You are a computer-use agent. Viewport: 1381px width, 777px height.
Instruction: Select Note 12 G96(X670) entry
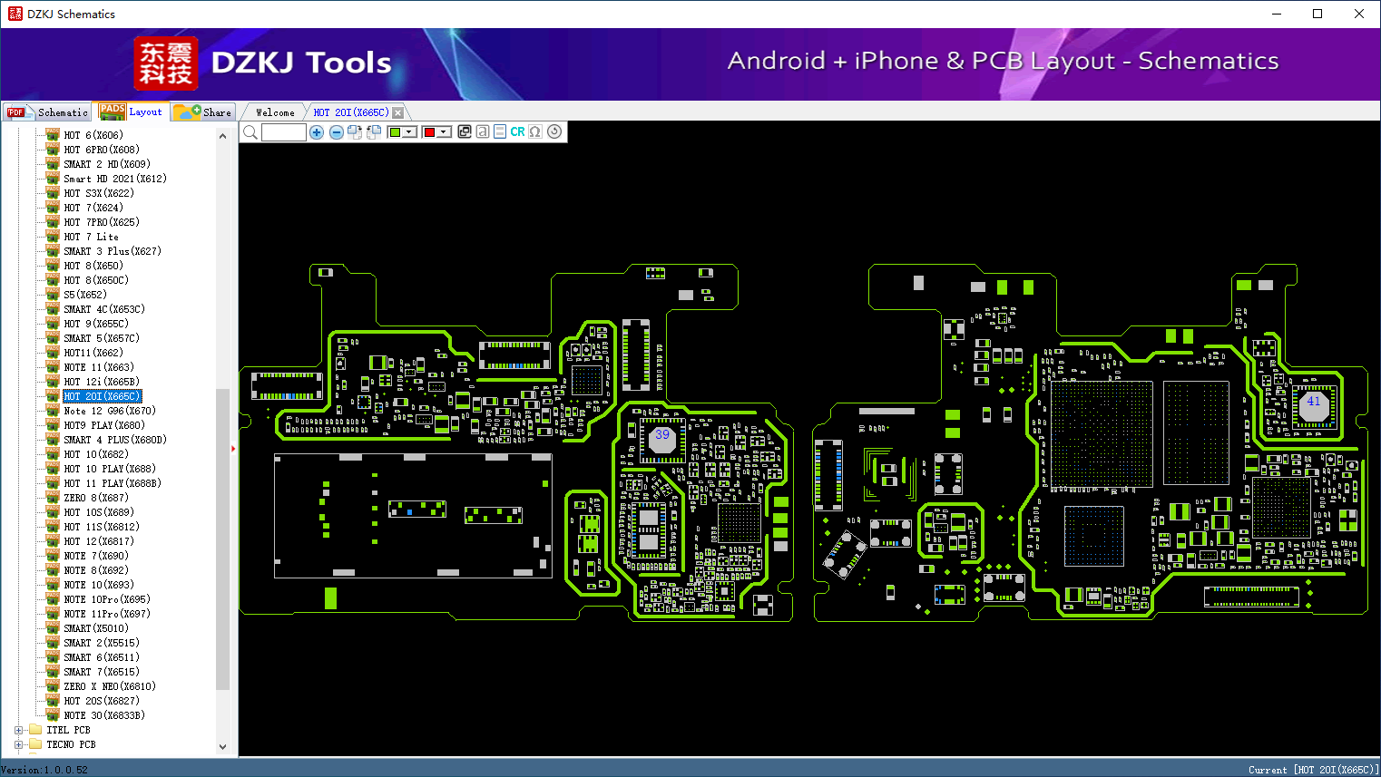(x=110, y=411)
